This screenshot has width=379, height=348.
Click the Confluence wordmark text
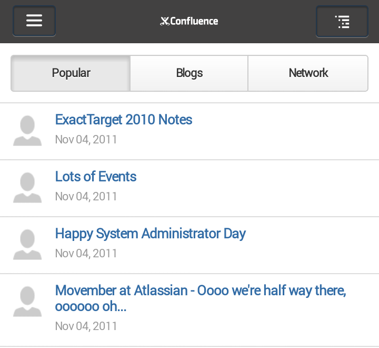point(194,21)
